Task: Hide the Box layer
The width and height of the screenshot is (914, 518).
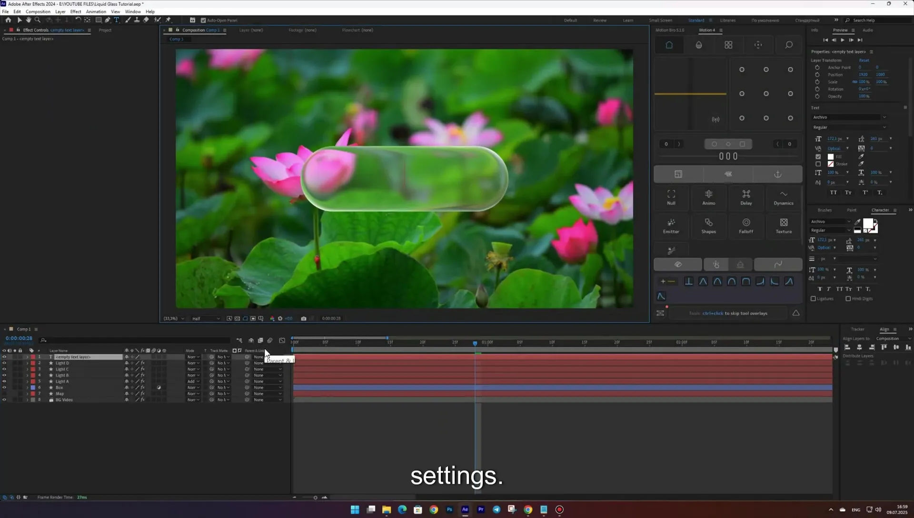Action: coord(4,388)
